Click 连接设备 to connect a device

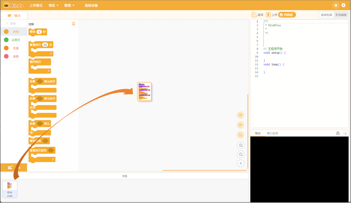point(91,5)
